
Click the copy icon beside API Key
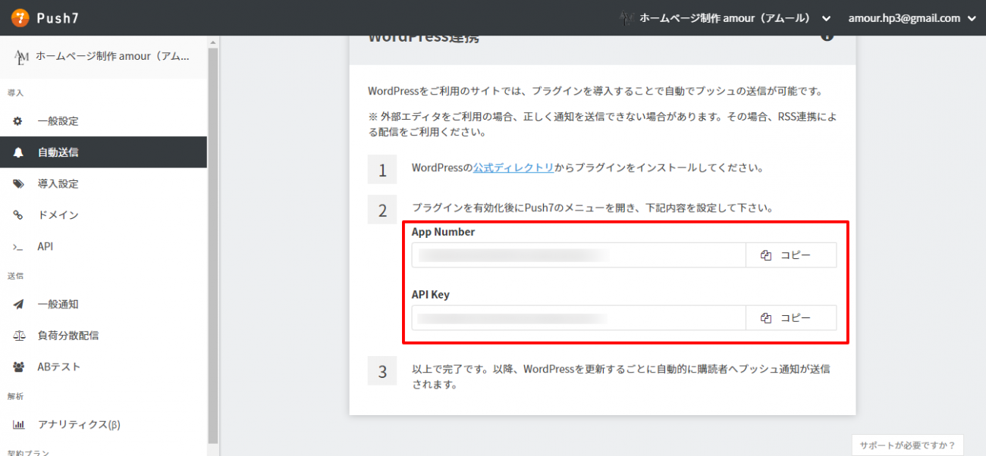pyautogui.click(x=765, y=317)
